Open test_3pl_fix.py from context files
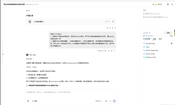 150,43
